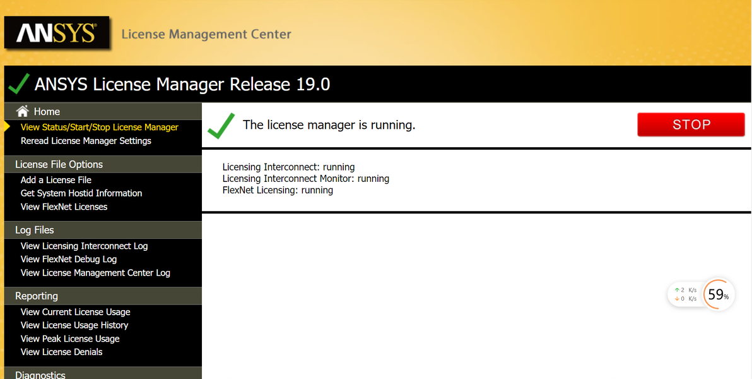Image resolution: width=752 pixels, height=379 pixels.
Task: Open View Status/Start/Stop License Manager
Action: pos(99,128)
